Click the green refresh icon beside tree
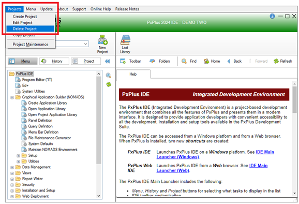The height and width of the screenshot is (204, 299). (x=109, y=84)
